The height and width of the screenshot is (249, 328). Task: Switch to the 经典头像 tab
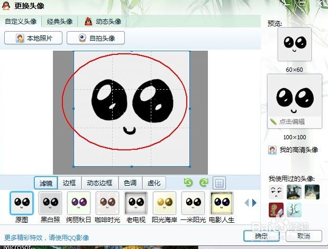coord(60,21)
